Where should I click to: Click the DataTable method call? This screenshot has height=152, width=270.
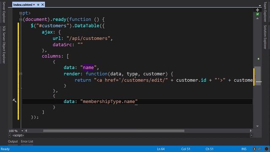87,26
